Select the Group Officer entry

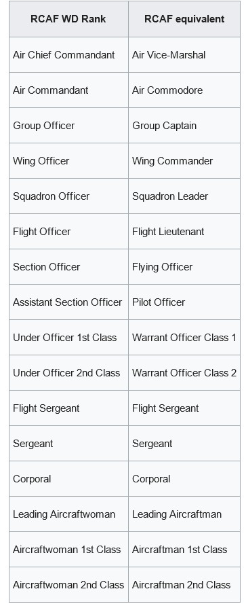[x=68, y=126]
